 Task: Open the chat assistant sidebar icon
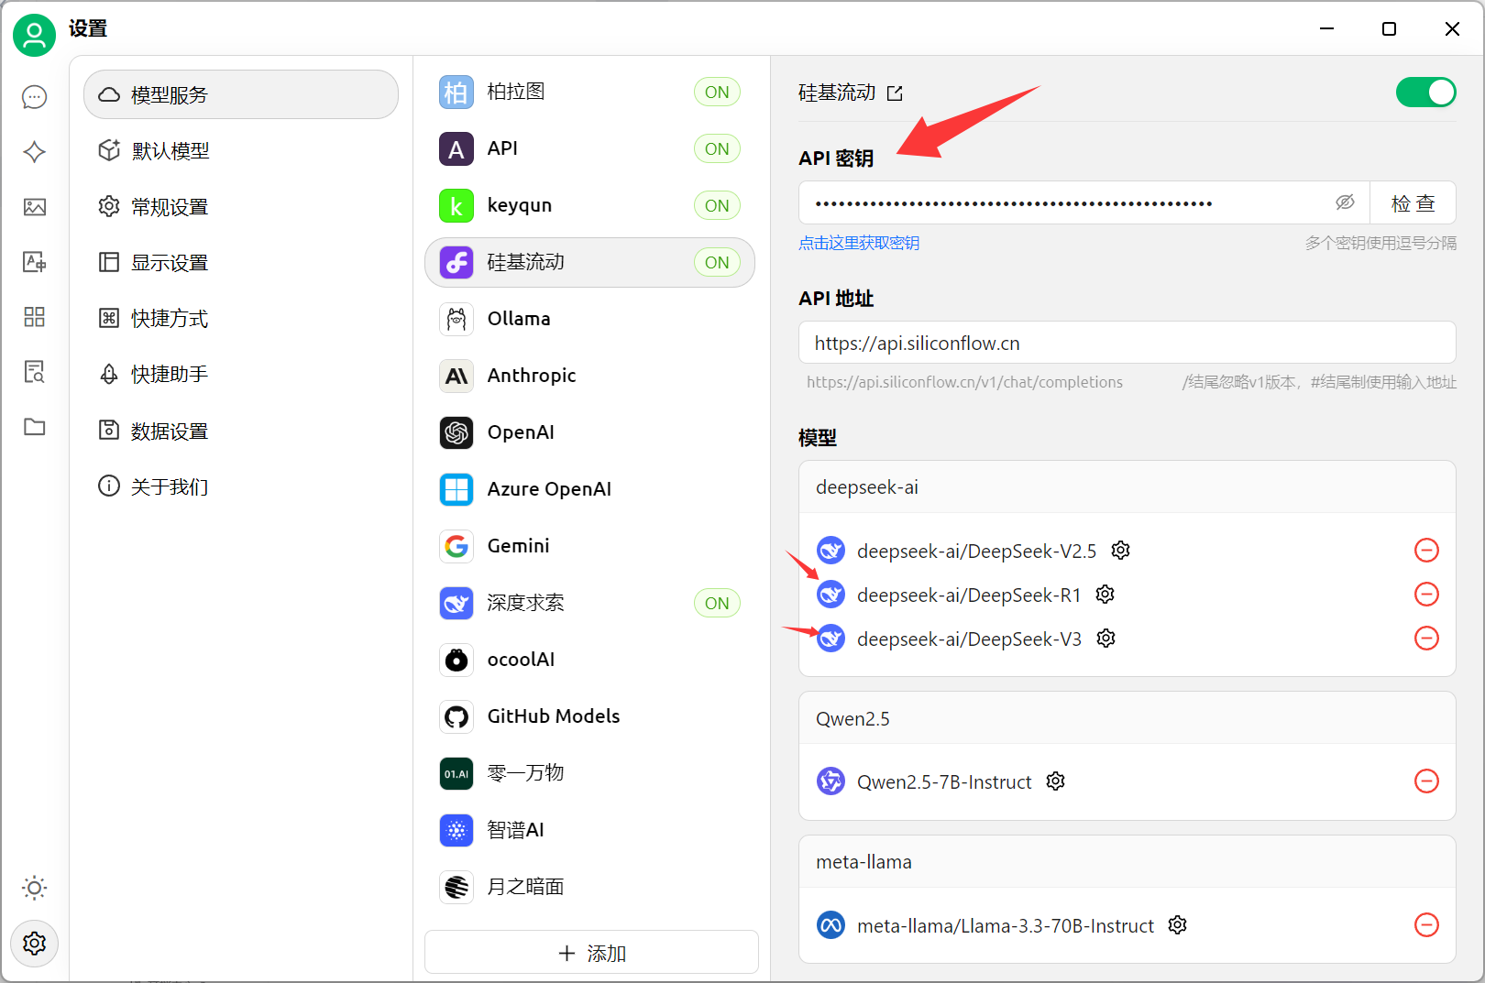[35, 97]
